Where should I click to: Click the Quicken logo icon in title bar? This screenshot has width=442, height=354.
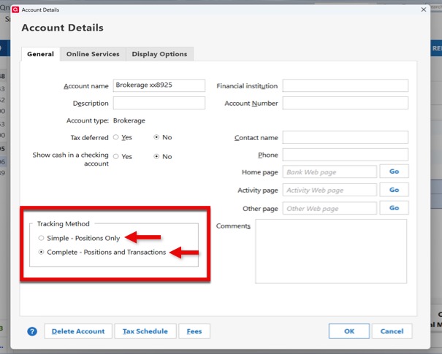15,9
